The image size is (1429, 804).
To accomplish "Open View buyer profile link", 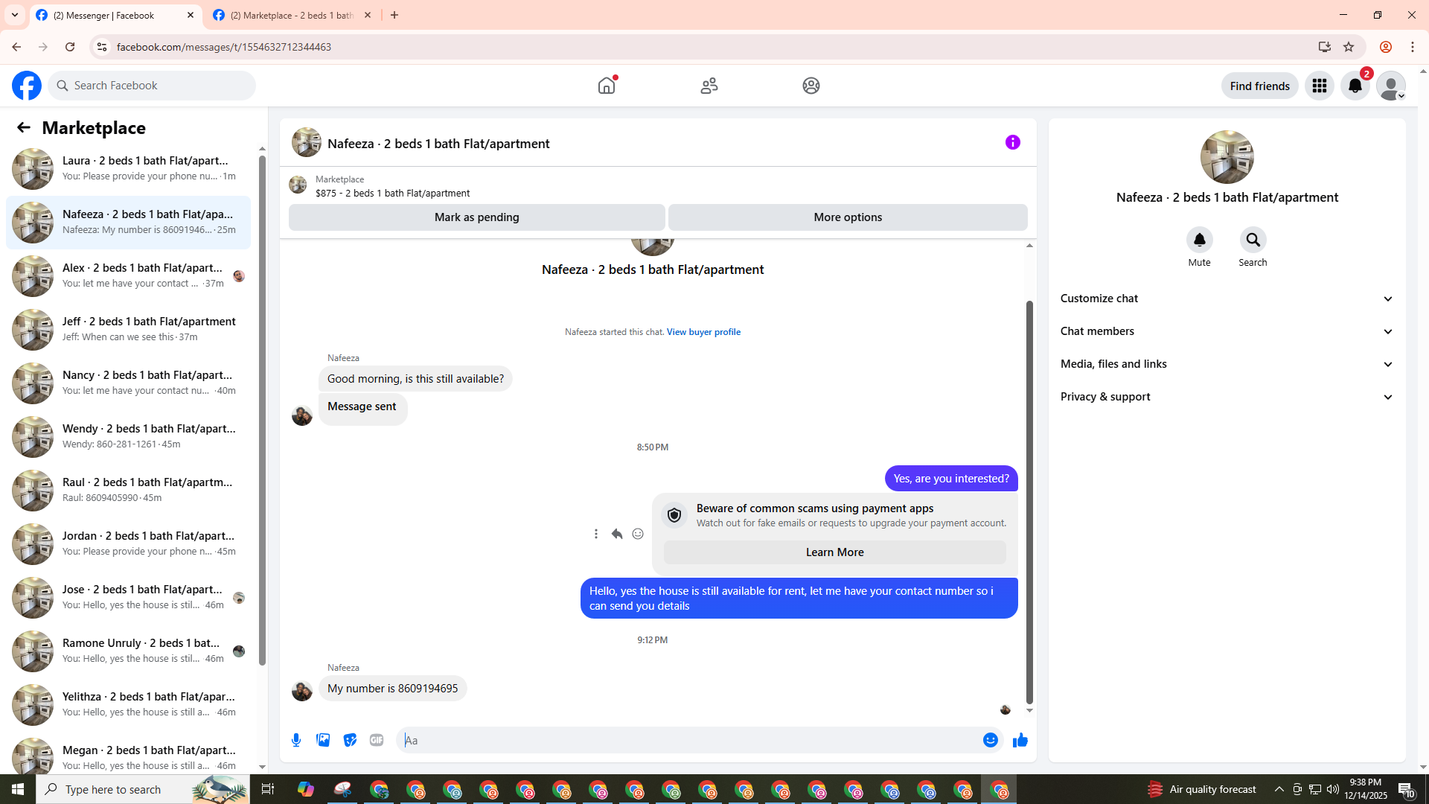I will click(703, 332).
